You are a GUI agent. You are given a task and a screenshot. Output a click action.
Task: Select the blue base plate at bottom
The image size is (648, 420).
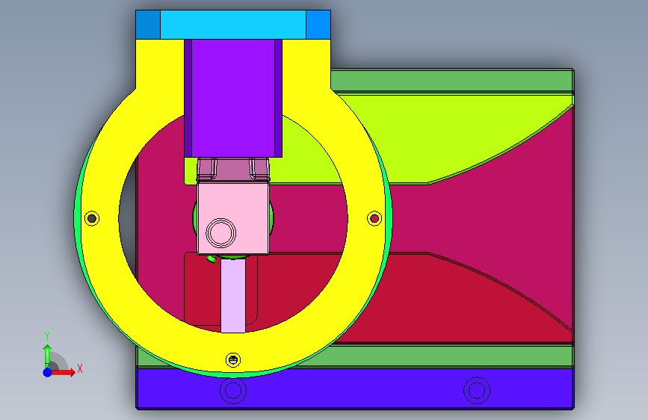pyautogui.click(x=354, y=389)
